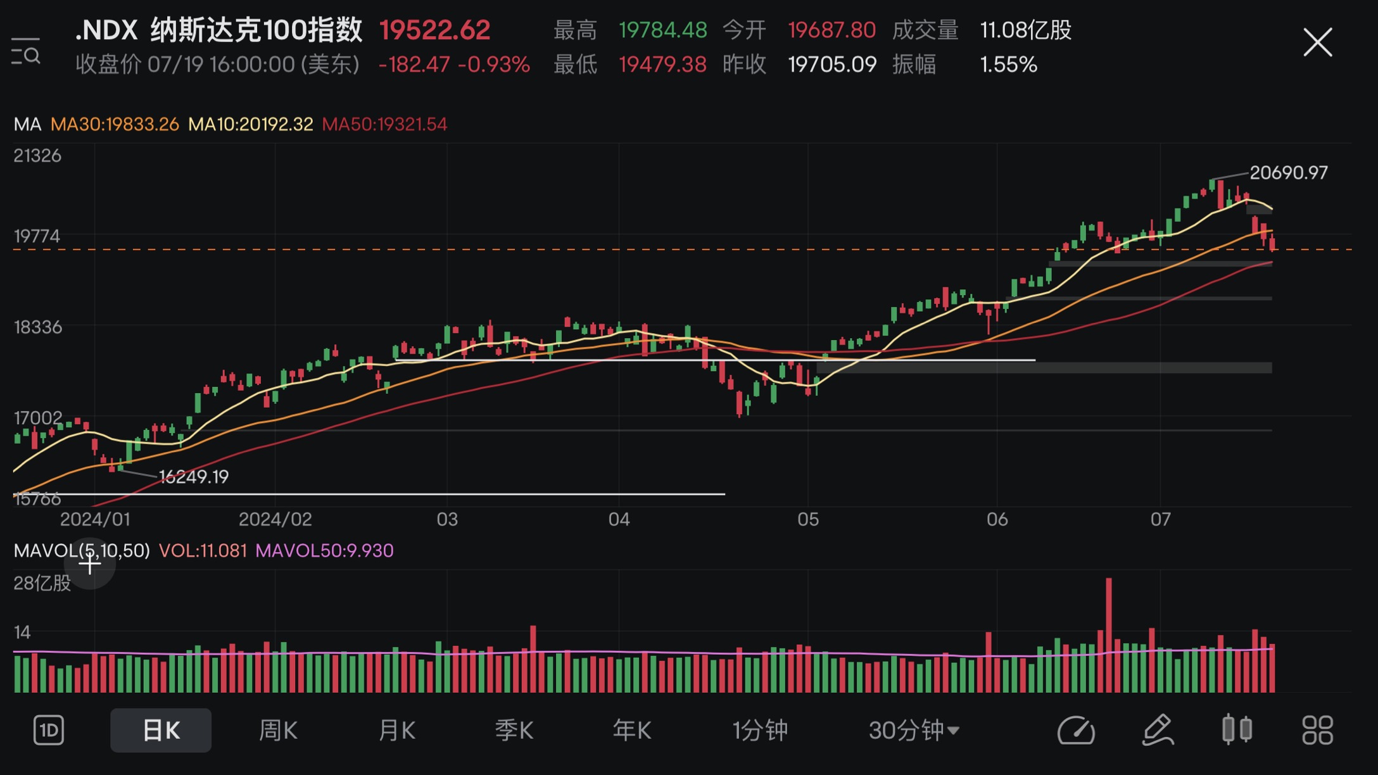Tap the plus crosshair floating button
1378x775 pixels.
(x=90, y=563)
